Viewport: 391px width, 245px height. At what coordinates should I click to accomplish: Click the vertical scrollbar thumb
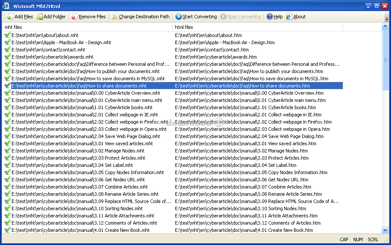(x=385, y=59)
